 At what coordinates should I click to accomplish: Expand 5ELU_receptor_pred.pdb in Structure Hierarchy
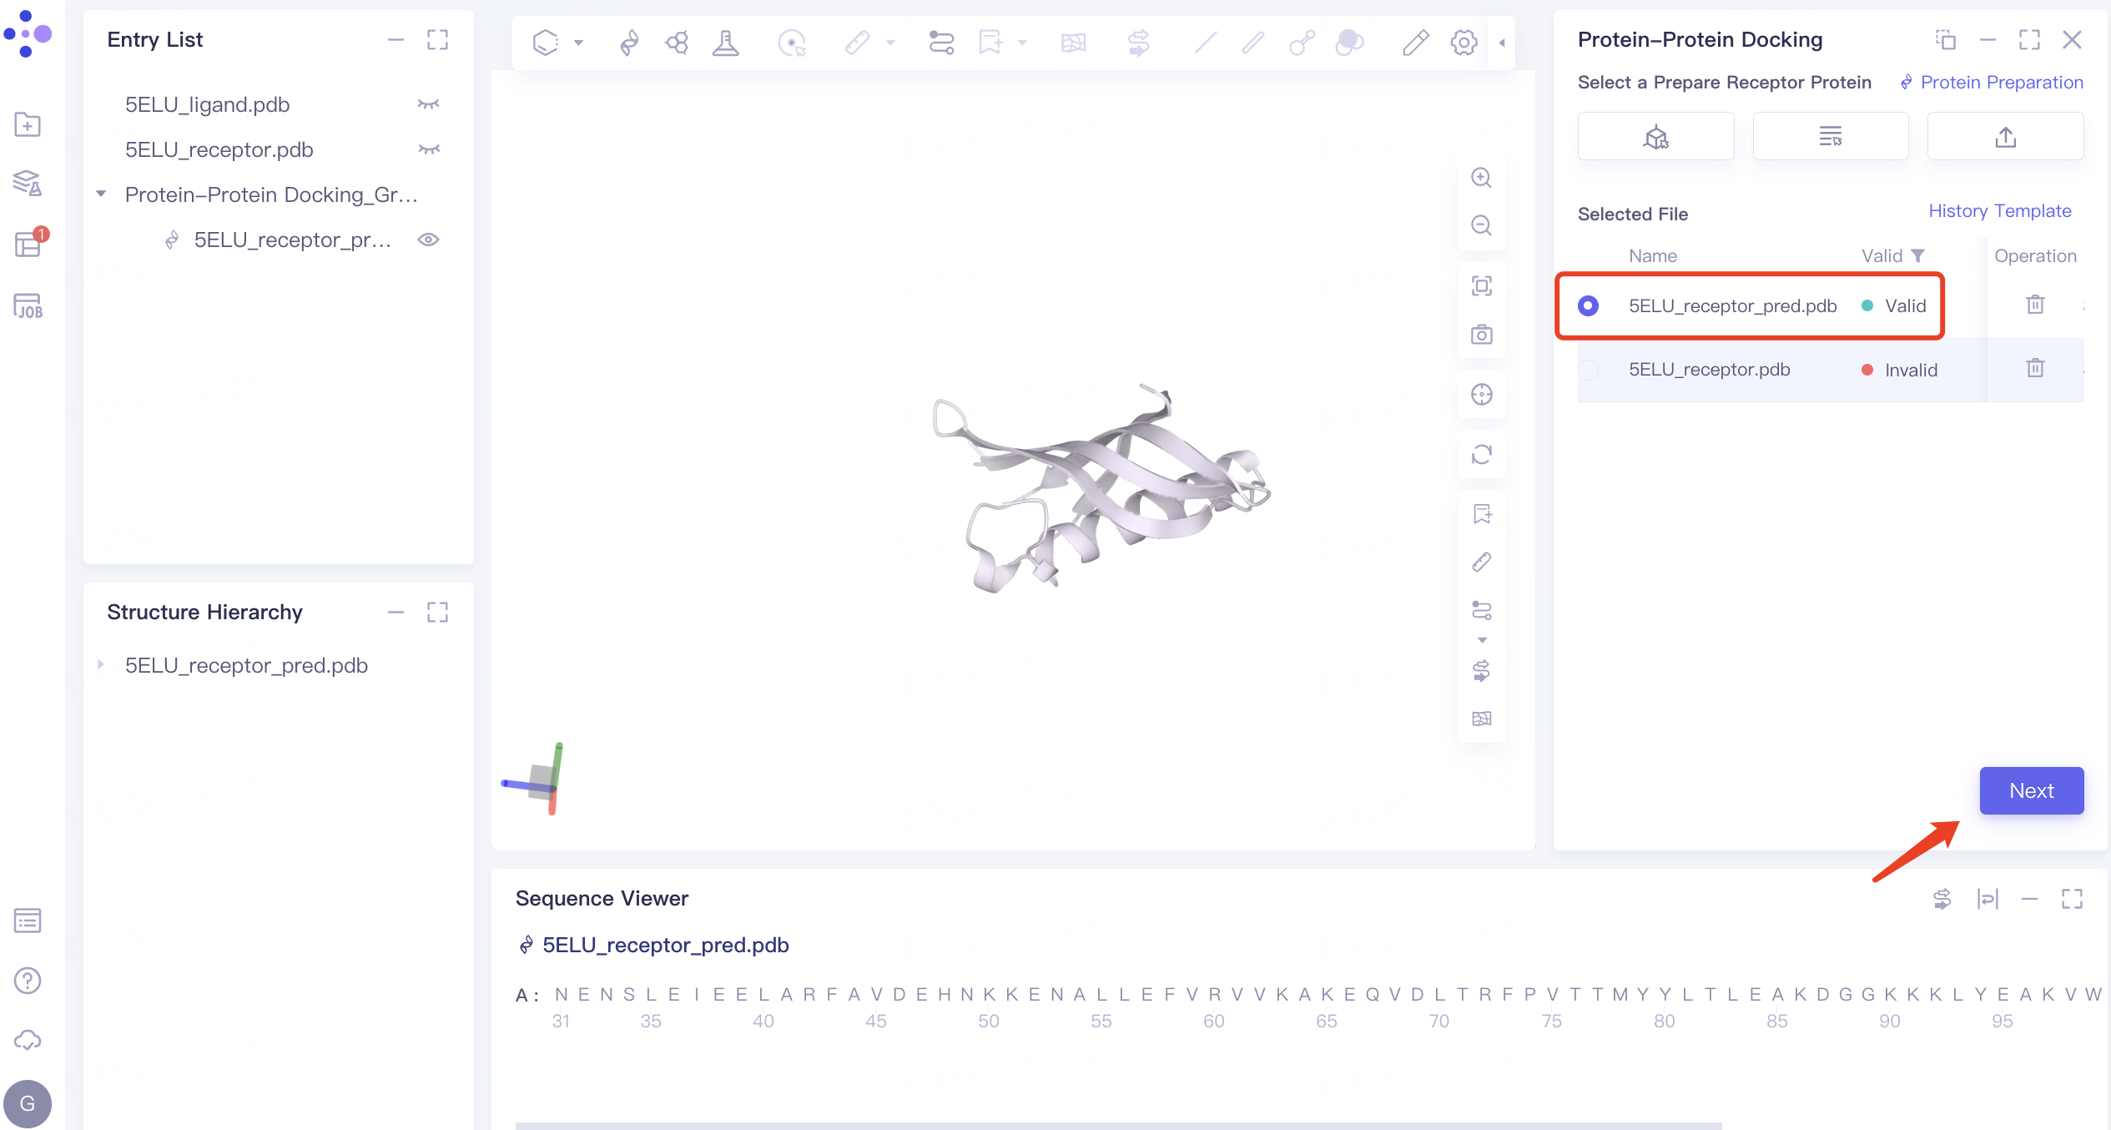pyautogui.click(x=101, y=664)
